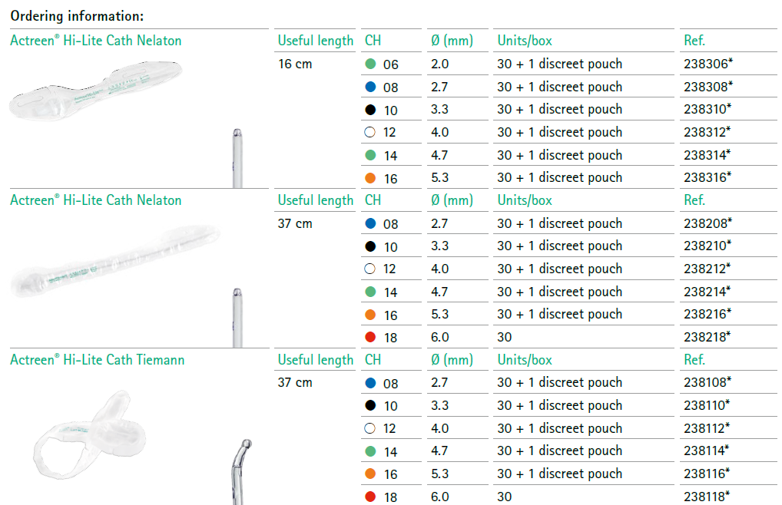The height and width of the screenshot is (505, 782).
Task: Click the white circle in row 238212
Action: (370, 269)
